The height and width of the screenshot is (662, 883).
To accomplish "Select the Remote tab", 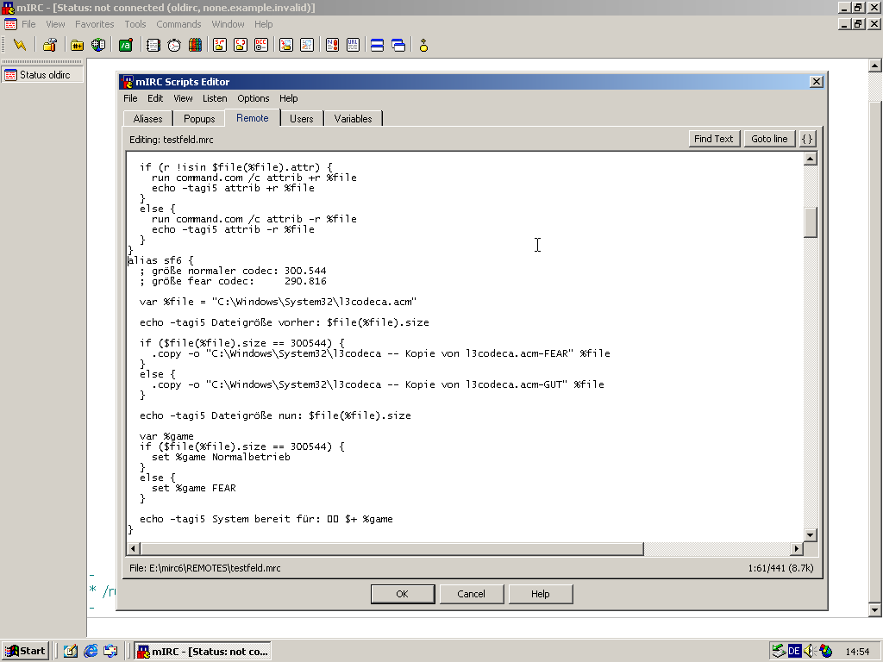I will pyautogui.click(x=253, y=117).
